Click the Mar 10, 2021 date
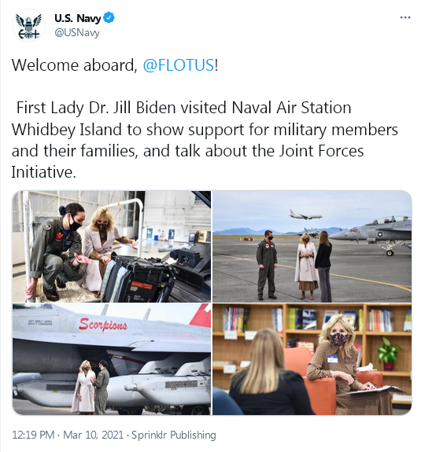This screenshot has width=421, height=452. click(93, 435)
